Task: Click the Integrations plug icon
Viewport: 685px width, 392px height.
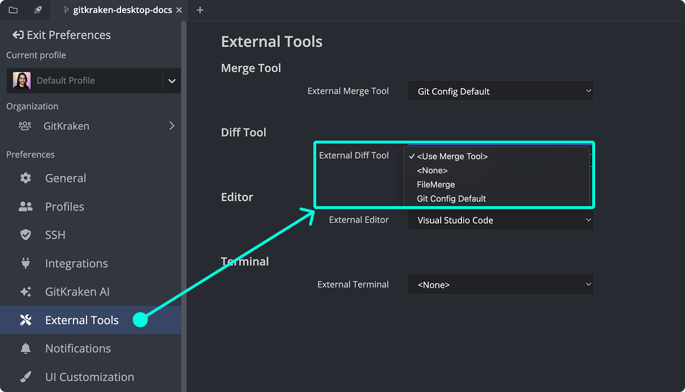Action: [x=25, y=263]
